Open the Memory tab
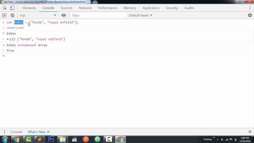Screen dimensions: 254x143 pos(130,8)
